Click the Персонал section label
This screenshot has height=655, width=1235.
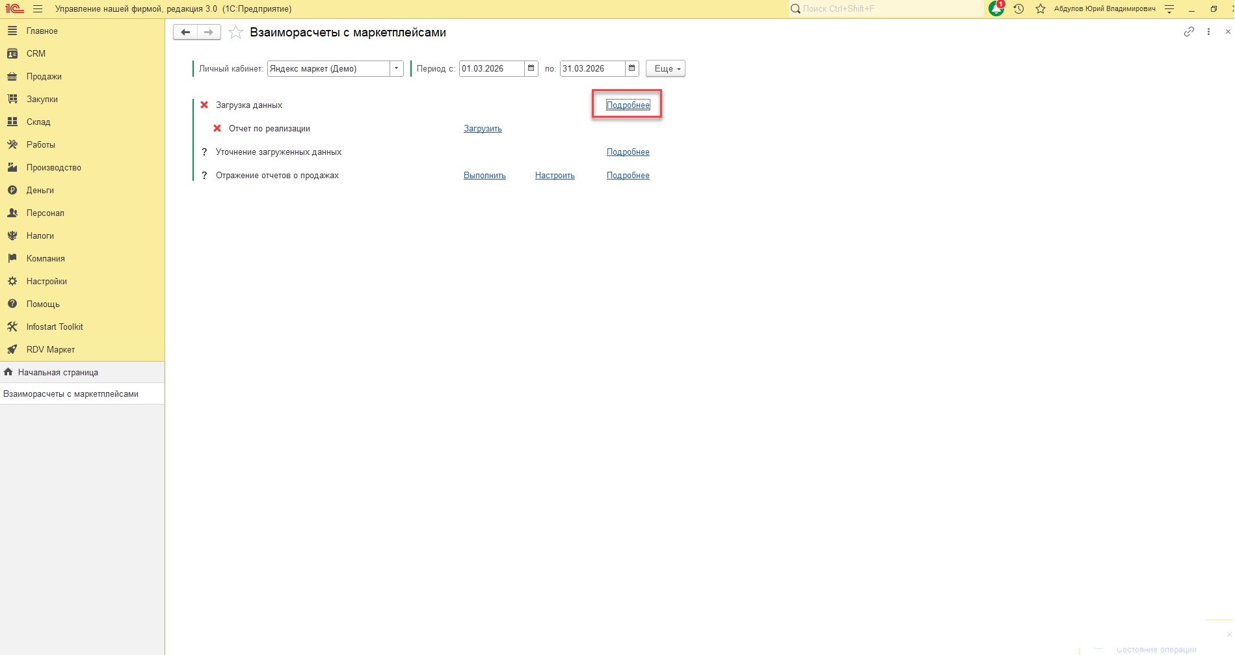46,213
